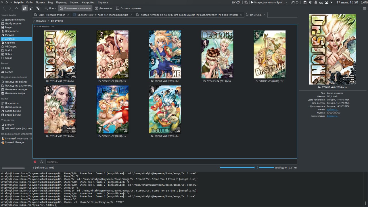Expand the media player dropdown arrow
Viewport: 368px width, 207px height.
[286, 2]
